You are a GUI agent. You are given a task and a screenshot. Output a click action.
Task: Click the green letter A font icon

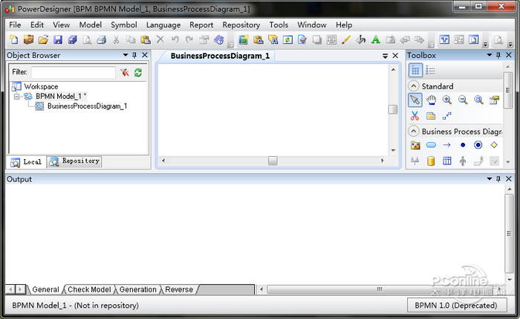375,40
